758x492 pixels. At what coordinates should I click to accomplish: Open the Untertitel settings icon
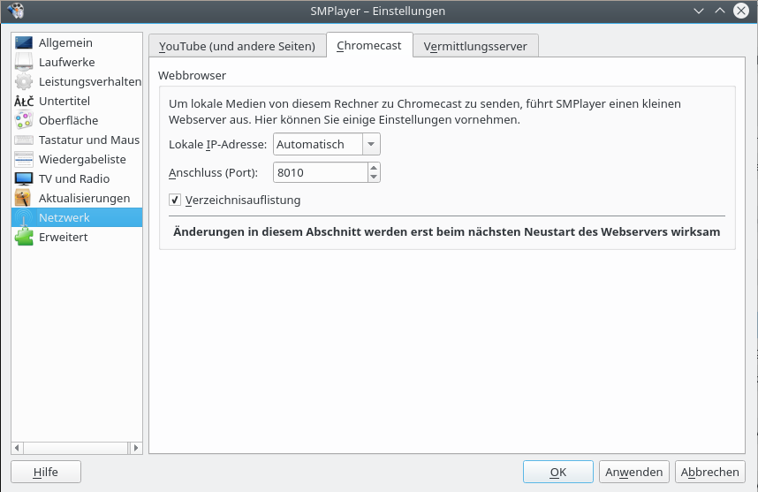(24, 102)
